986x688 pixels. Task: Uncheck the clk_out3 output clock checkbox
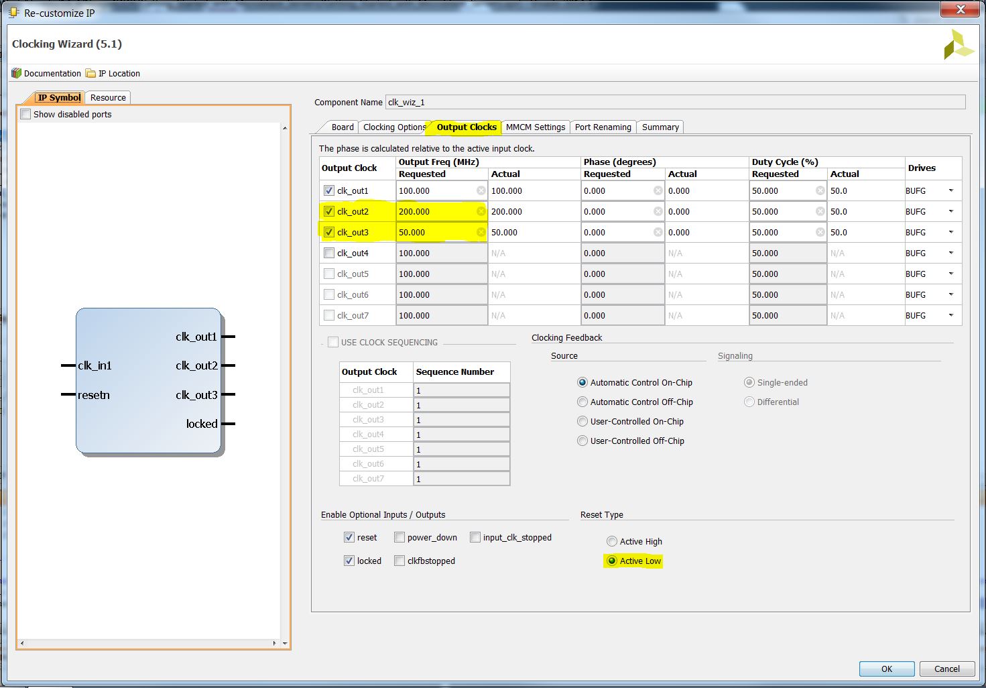[329, 232]
